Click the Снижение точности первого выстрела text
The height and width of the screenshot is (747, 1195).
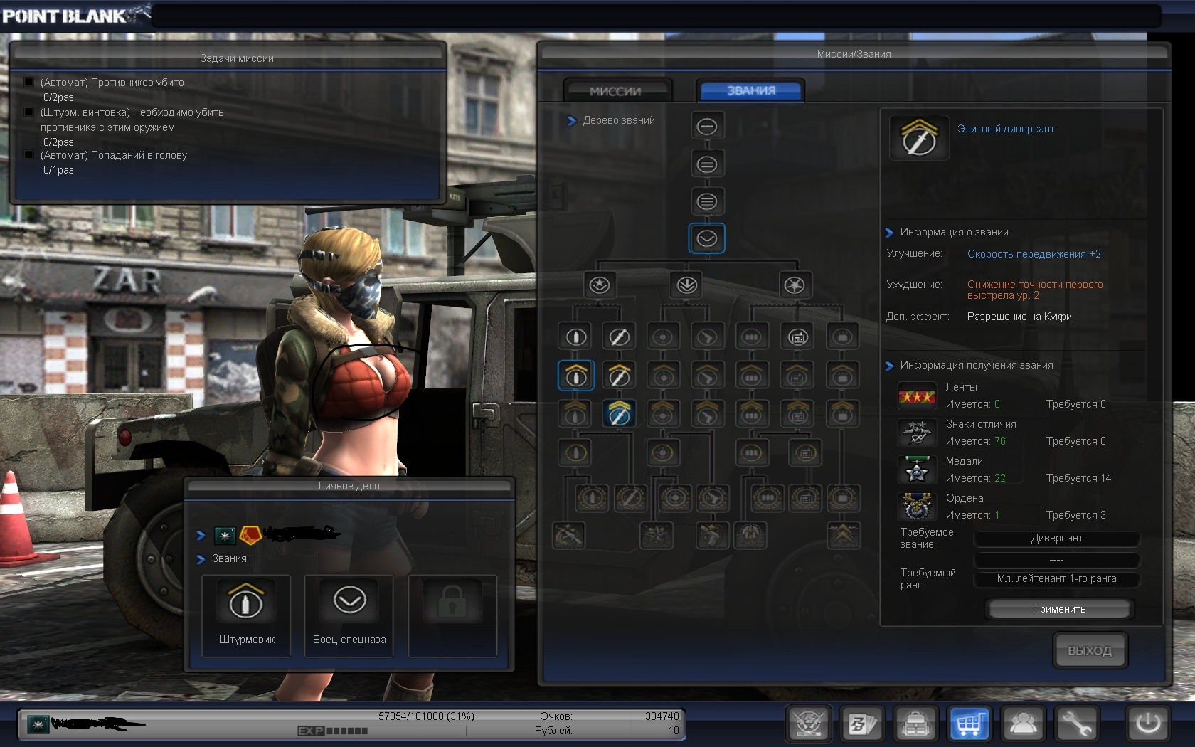click(x=1035, y=290)
